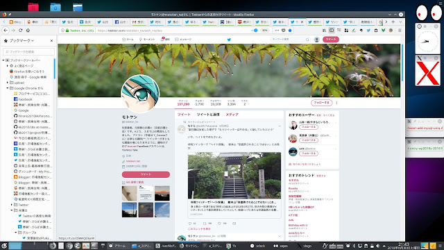Open the first tweet's dropdown chevron
This screenshot has width=444, height=250.
280,126
